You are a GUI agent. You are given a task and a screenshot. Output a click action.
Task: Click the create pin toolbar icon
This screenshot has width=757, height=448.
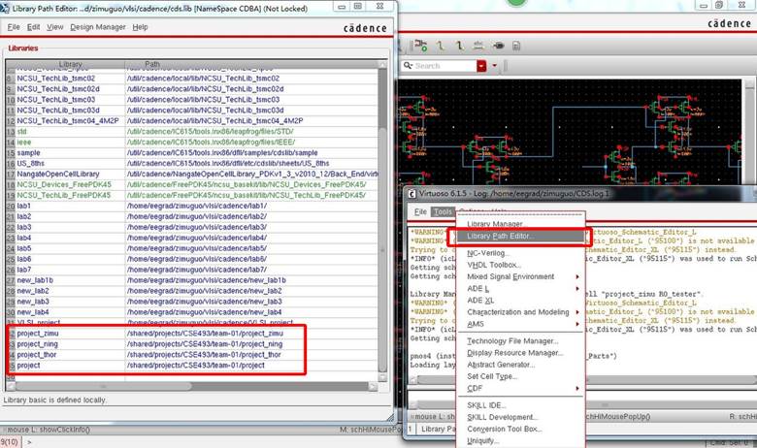point(499,45)
